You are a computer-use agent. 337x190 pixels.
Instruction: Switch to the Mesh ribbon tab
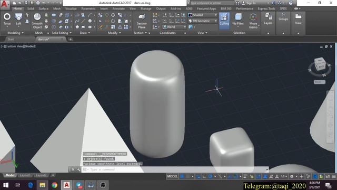tap(57, 8)
